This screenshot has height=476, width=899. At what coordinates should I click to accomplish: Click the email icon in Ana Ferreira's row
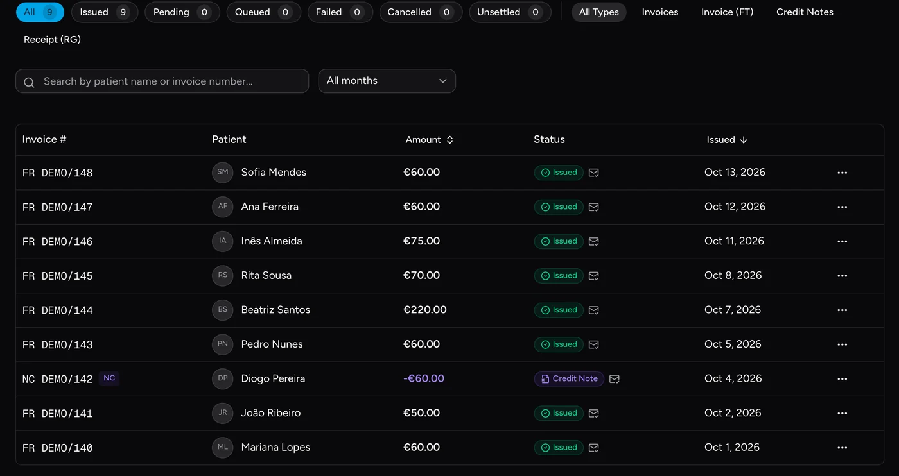coord(594,207)
